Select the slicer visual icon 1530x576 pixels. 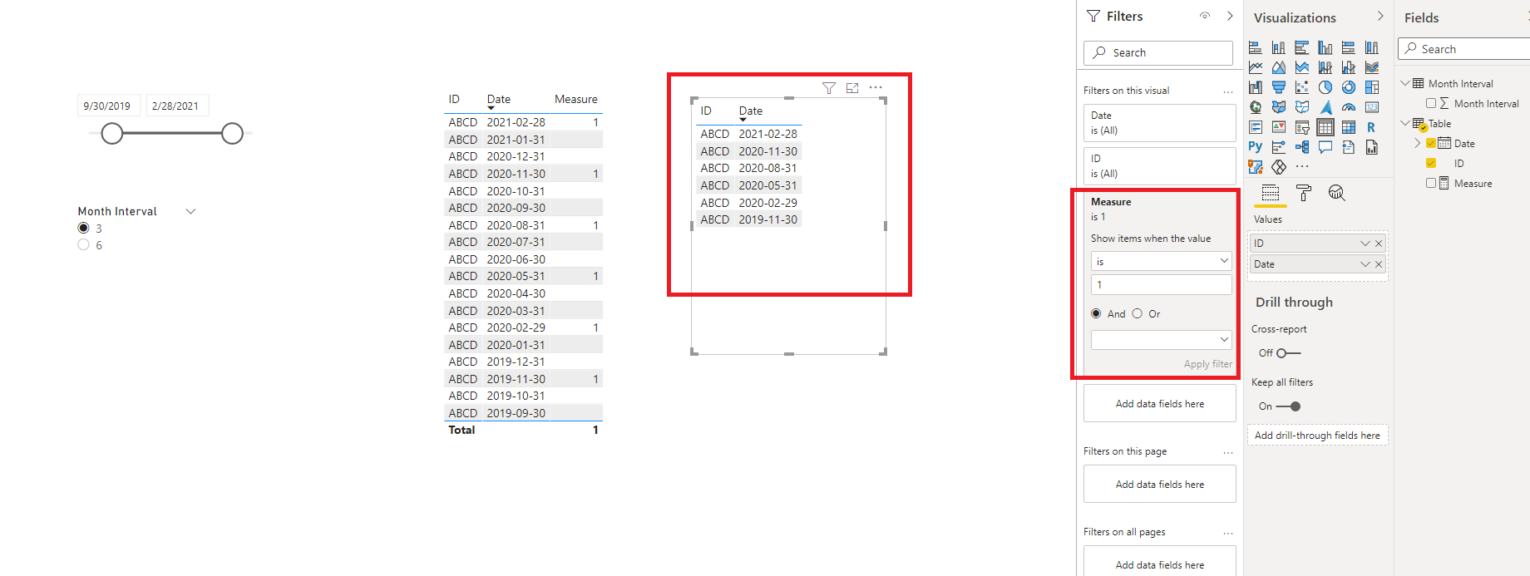coord(1302,127)
